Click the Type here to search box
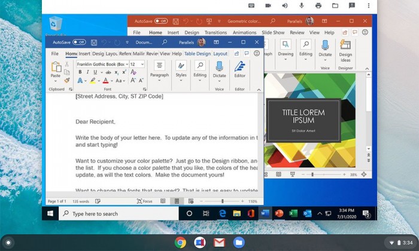Viewport: 419px width, 251px height. 119,214
